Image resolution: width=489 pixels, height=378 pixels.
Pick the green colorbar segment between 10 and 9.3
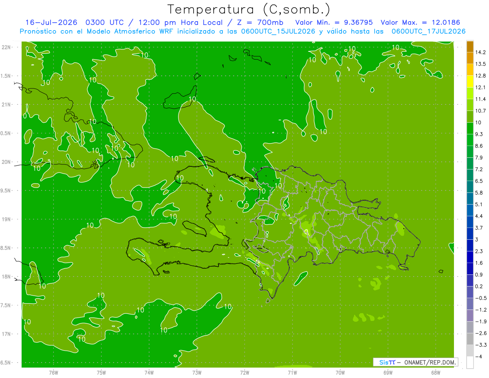[470, 128]
